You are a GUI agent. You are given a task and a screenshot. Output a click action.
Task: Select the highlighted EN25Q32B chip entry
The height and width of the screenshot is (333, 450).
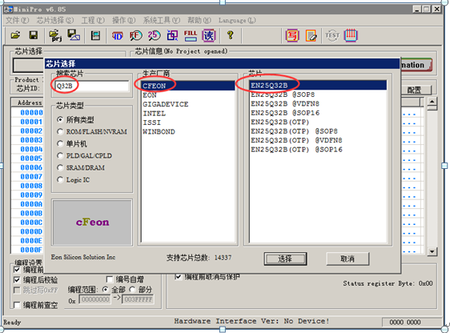coord(318,85)
